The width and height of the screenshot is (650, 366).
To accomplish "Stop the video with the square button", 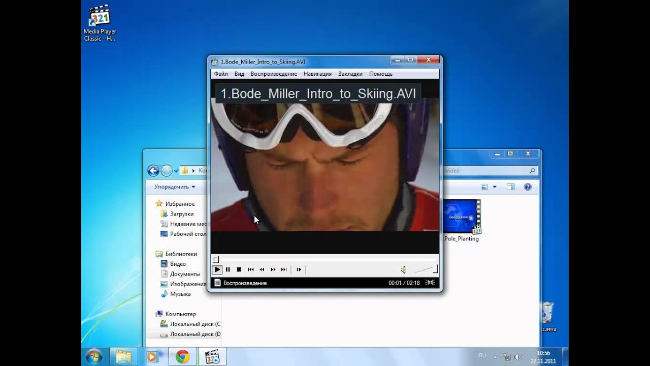I will pos(239,269).
